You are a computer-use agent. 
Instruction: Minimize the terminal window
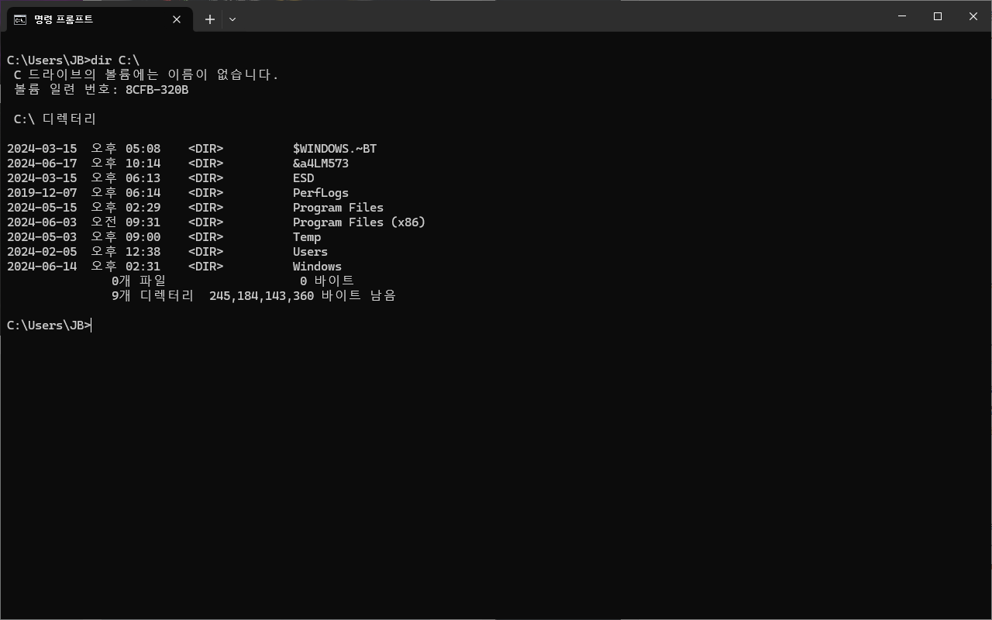[x=902, y=16]
